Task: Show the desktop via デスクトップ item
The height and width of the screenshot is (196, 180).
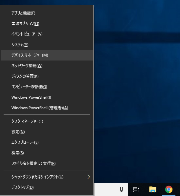Action: pyautogui.click(x=47, y=187)
